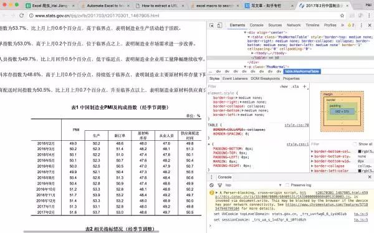
Task: Click the clear console icon
Action: 211,185
